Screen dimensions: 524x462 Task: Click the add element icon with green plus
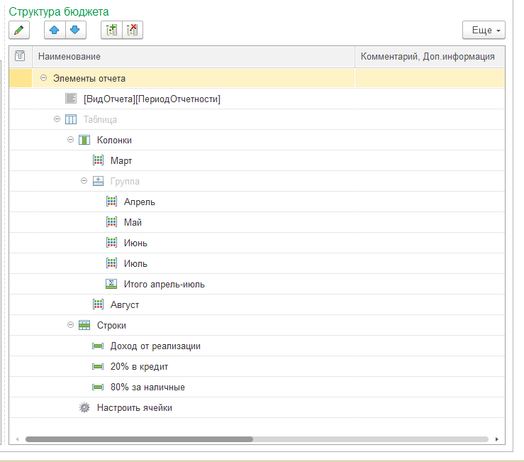click(x=111, y=30)
